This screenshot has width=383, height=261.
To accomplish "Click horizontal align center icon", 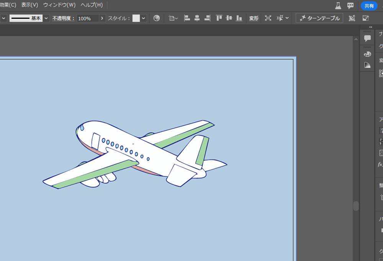I will click(x=197, y=18).
